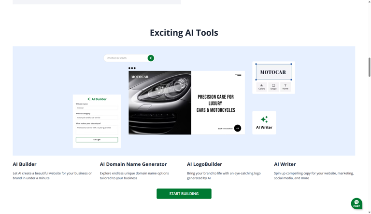371x214 pixels.
Task: Click the motocar.com domain search field
Action: coord(126,58)
